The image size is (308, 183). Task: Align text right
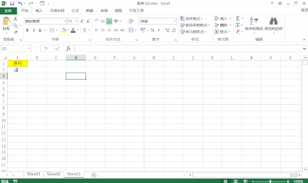click(109, 30)
